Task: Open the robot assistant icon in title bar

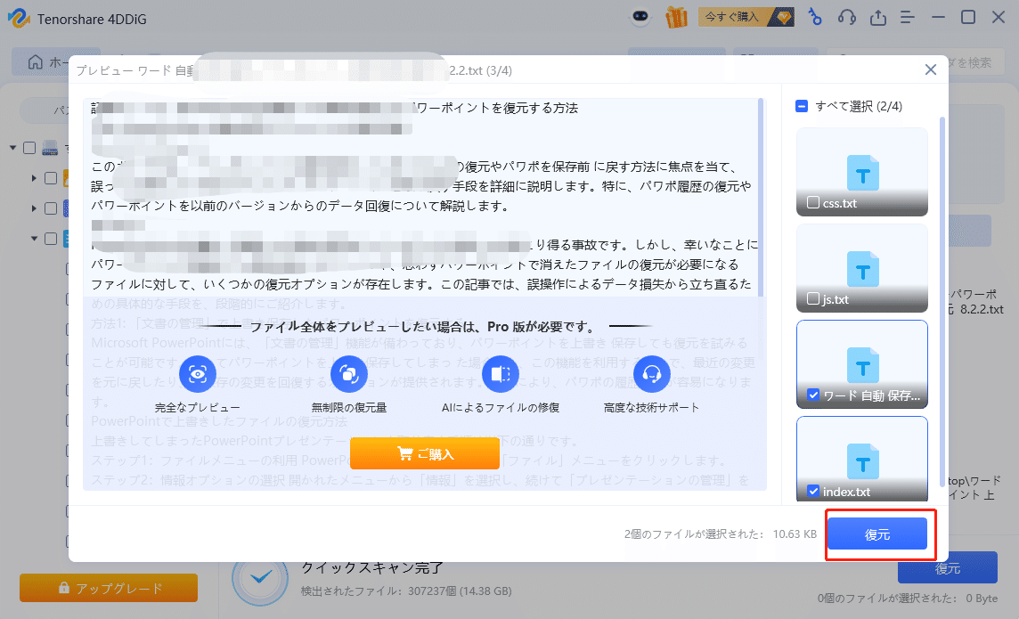Action: [x=640, y=17]
